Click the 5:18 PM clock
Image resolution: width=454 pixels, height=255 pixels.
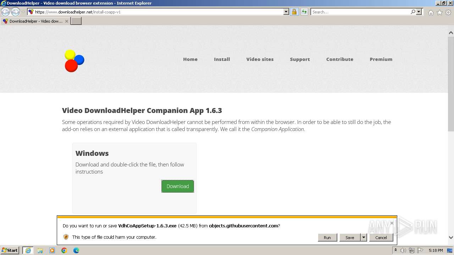coord(436,250)
